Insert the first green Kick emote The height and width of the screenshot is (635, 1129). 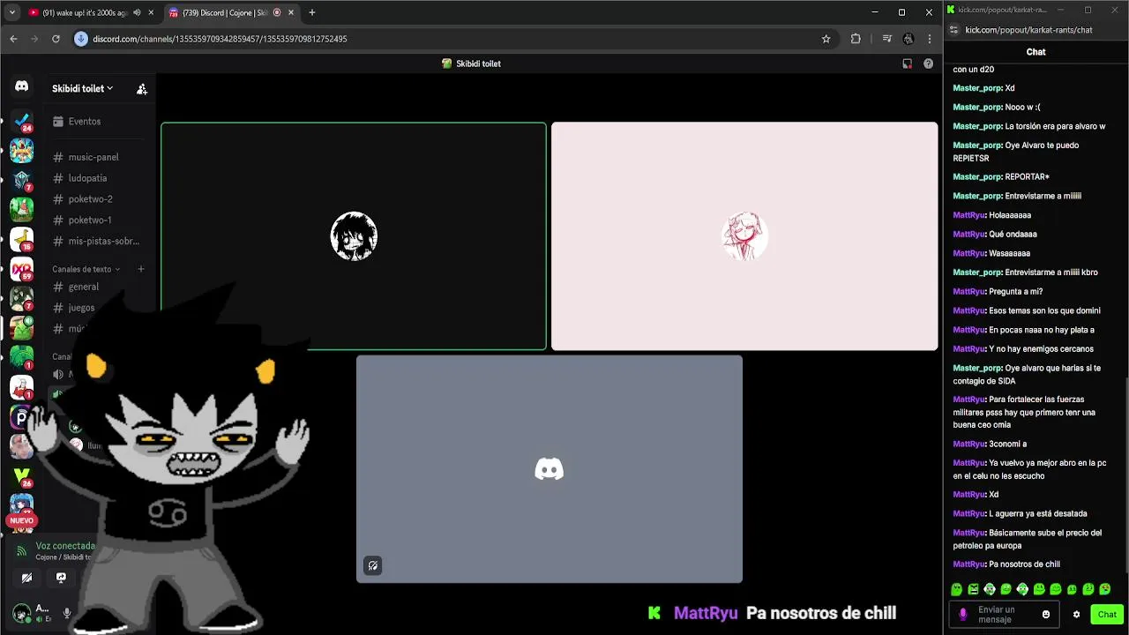click(x=957, y=589)
